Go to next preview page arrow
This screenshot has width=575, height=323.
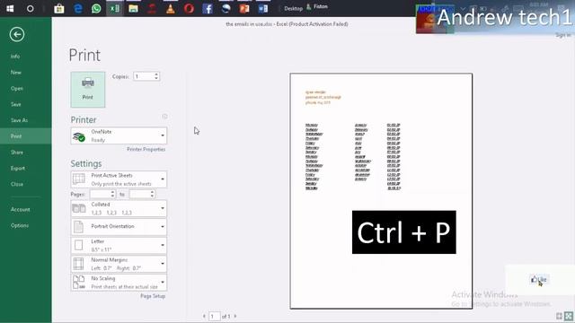[235, 316]
